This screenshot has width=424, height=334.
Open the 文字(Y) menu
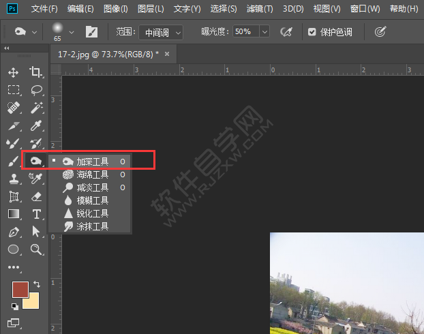(187, 9)
